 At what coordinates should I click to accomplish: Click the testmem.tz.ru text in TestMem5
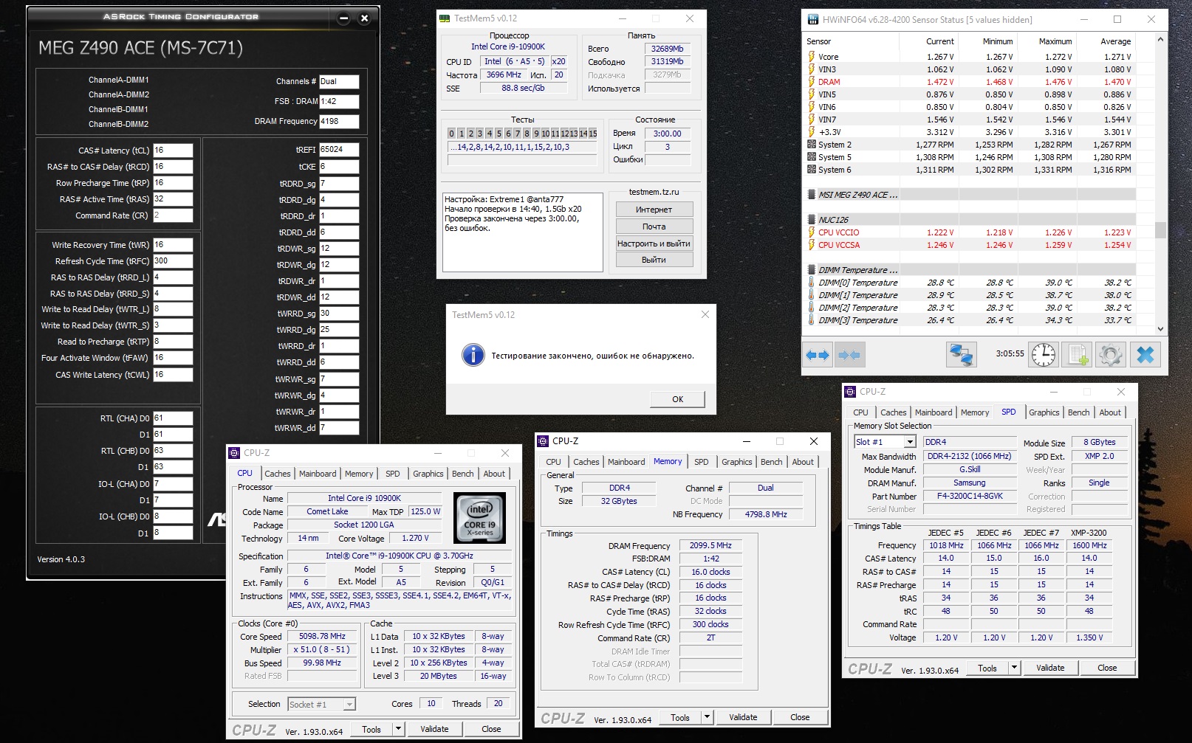click(654, 192)
